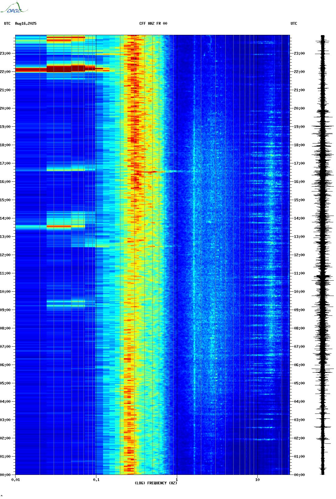Click the 17:00 label on the right time axis
Image resolution: width=336 pixels, height=499 pixels.
(299, 163)
